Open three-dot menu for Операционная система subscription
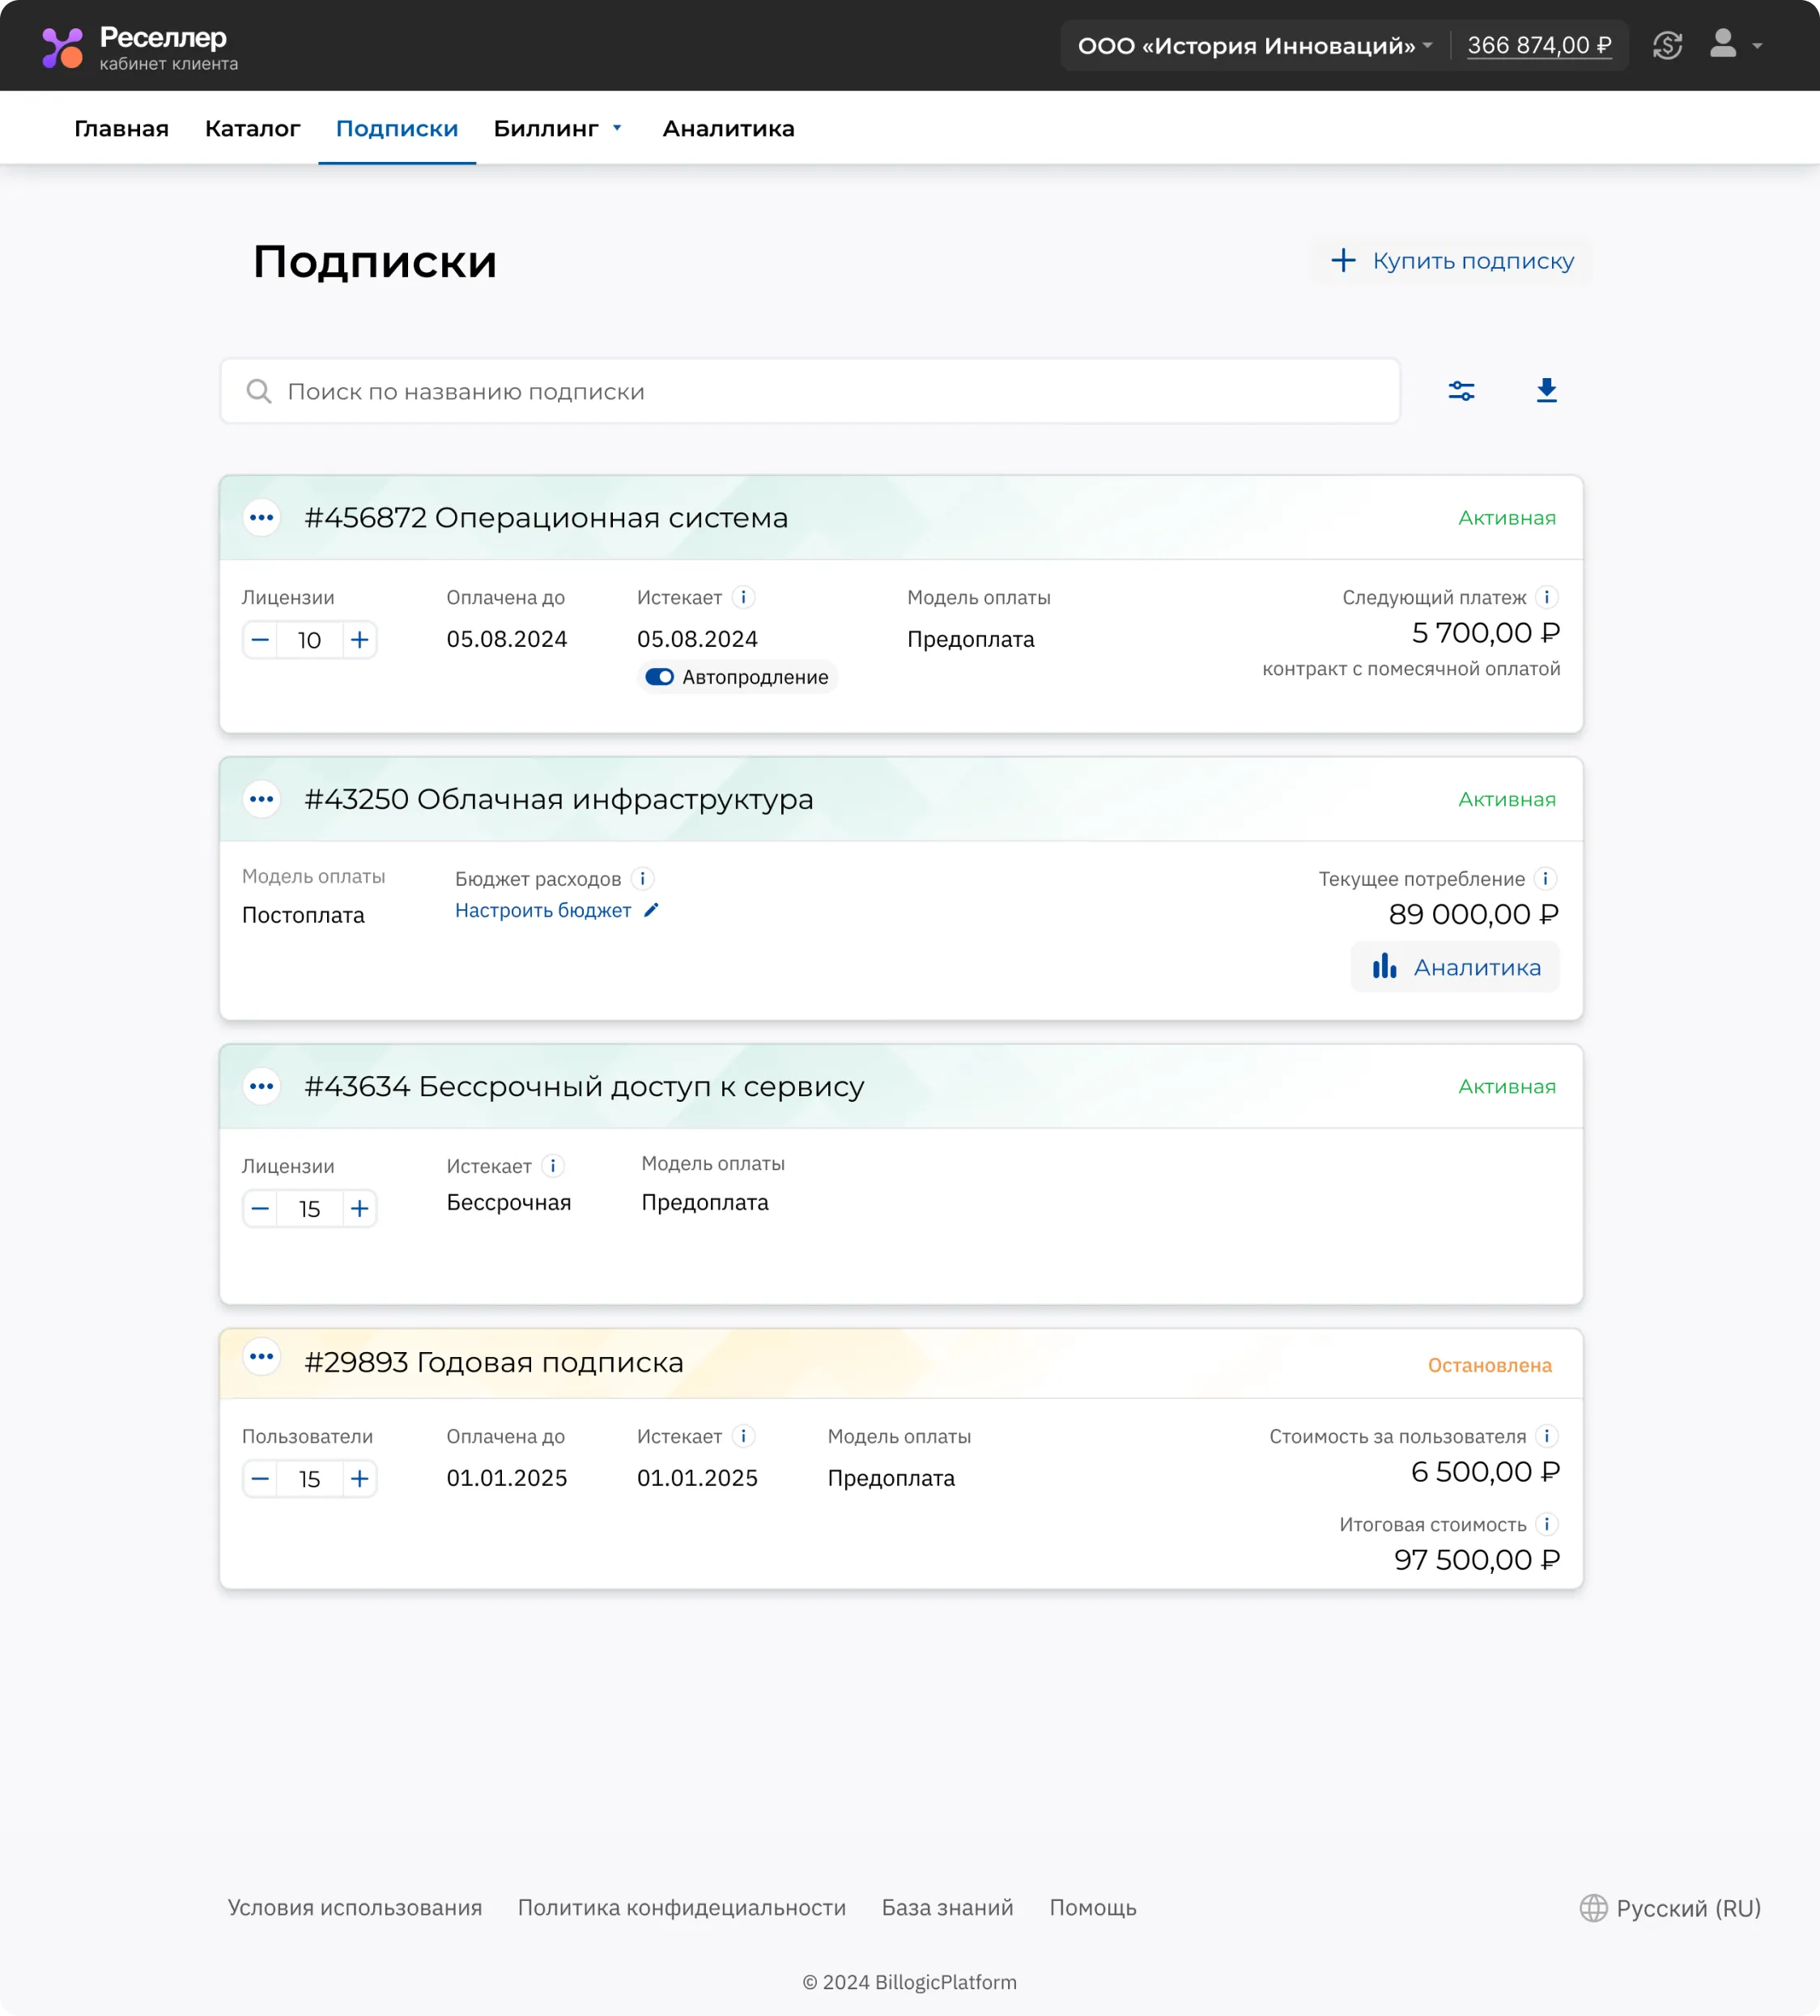Image resolution: width=1820 pixels, height=2016 pixels. (262, 518)
